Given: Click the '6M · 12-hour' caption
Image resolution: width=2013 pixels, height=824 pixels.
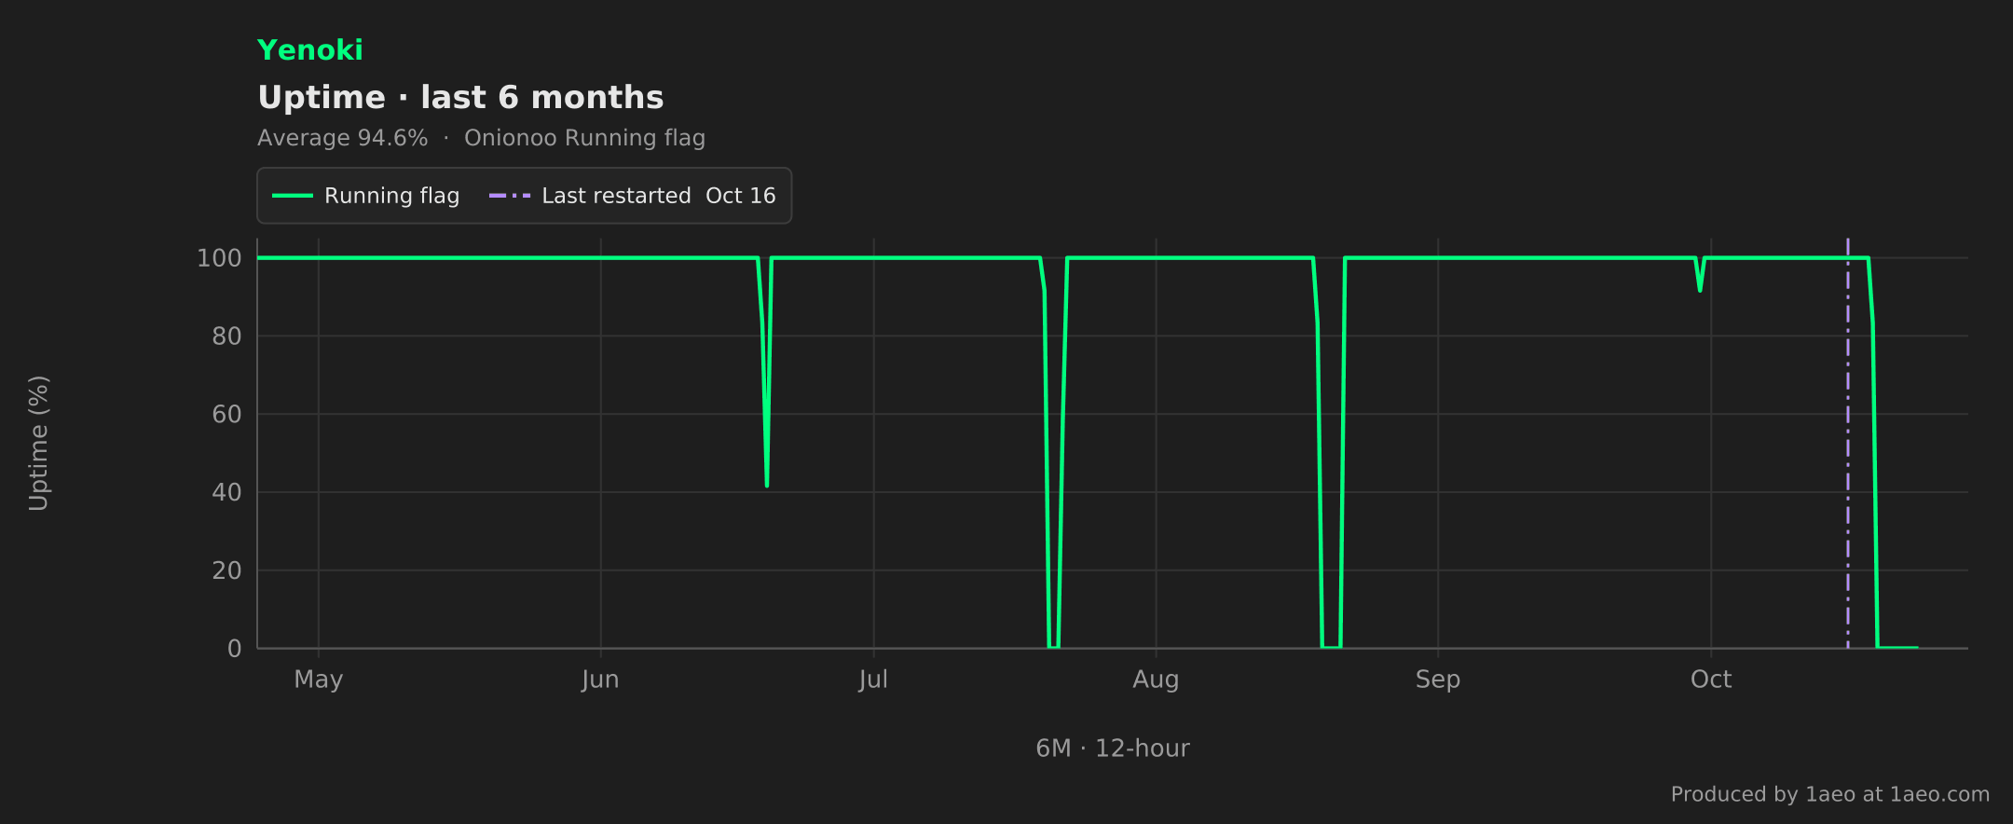Looking at the screenshot, I should (x=1113, y=748).
